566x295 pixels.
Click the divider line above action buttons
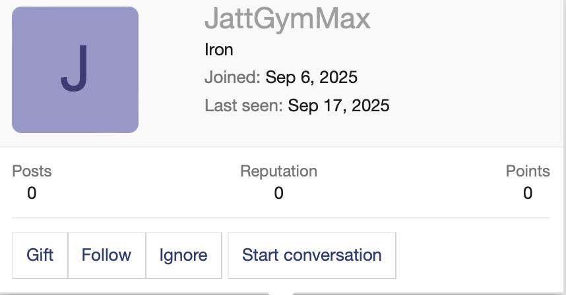(281, 218)
